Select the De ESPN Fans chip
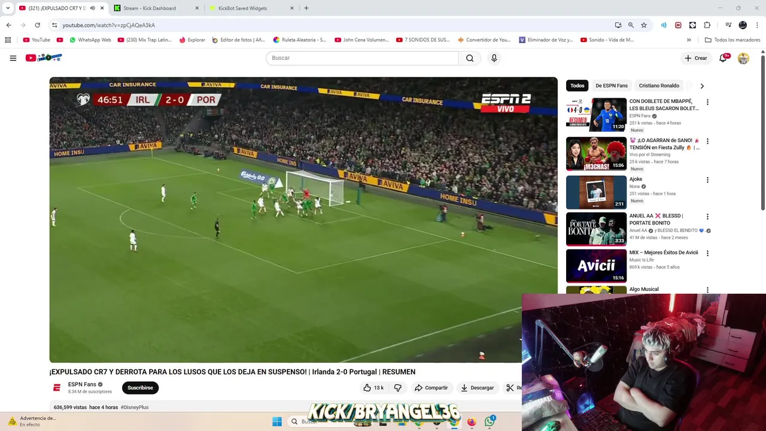This screenshot has height=431, width=766. tap(612, 86)
